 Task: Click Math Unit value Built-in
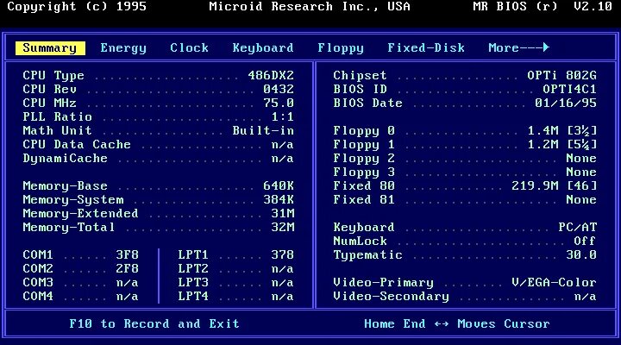(263, 131)
